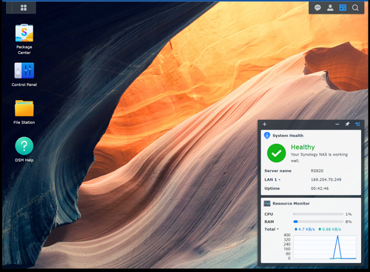Click the CPU 1% value
Viewport: 370px width, 272px height.
(349, 214)
